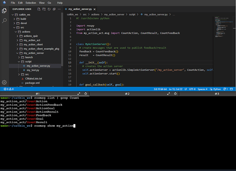Image resolution: width=236 pixels, height=171 pixels.
Task: Collapse all folders in Explorer
Action: click(x=54, y=9)
